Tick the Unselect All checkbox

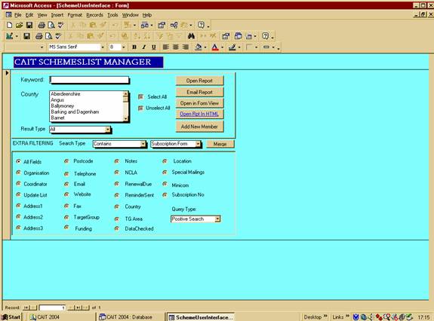pos(141,108)
